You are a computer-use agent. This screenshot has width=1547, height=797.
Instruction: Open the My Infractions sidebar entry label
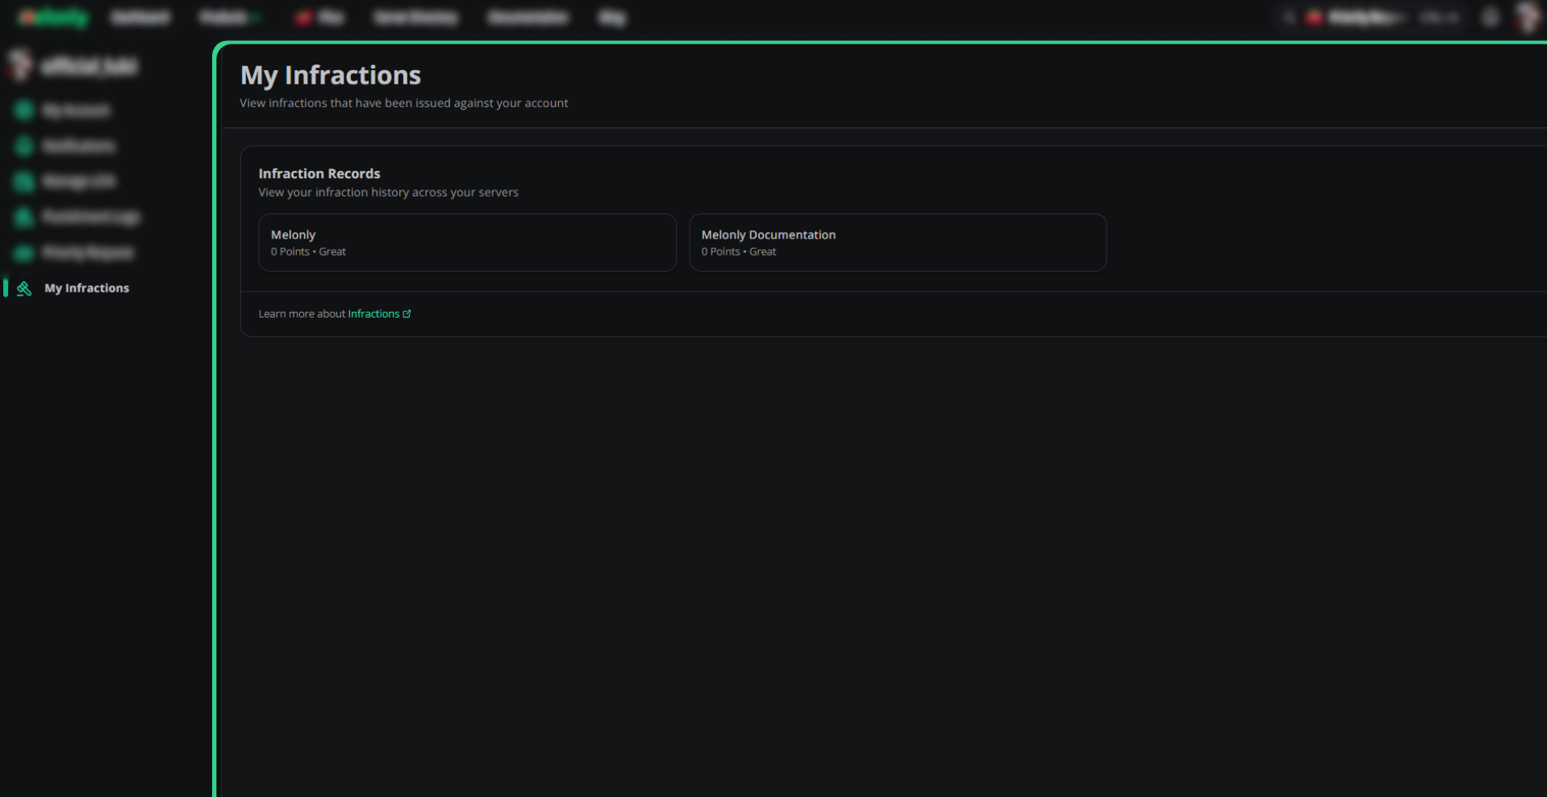coord(86,288)
